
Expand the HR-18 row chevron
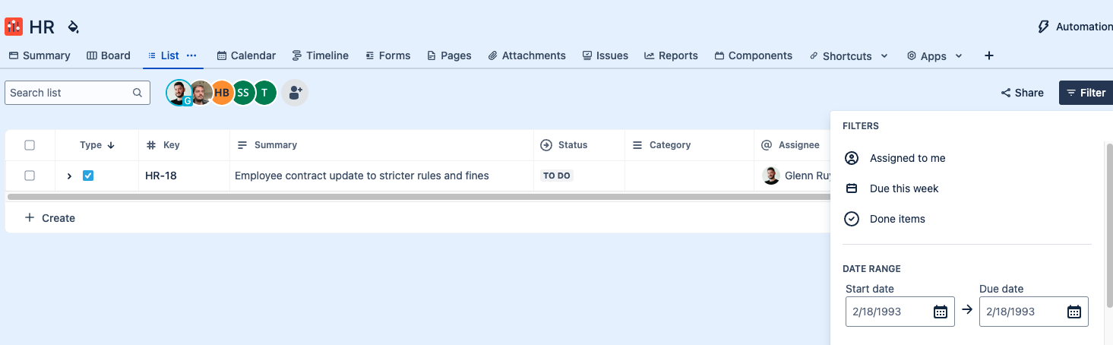click(69, 176)
